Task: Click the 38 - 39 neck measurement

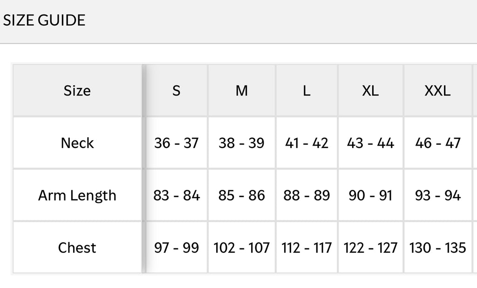Action: click(x=242, y=143)
